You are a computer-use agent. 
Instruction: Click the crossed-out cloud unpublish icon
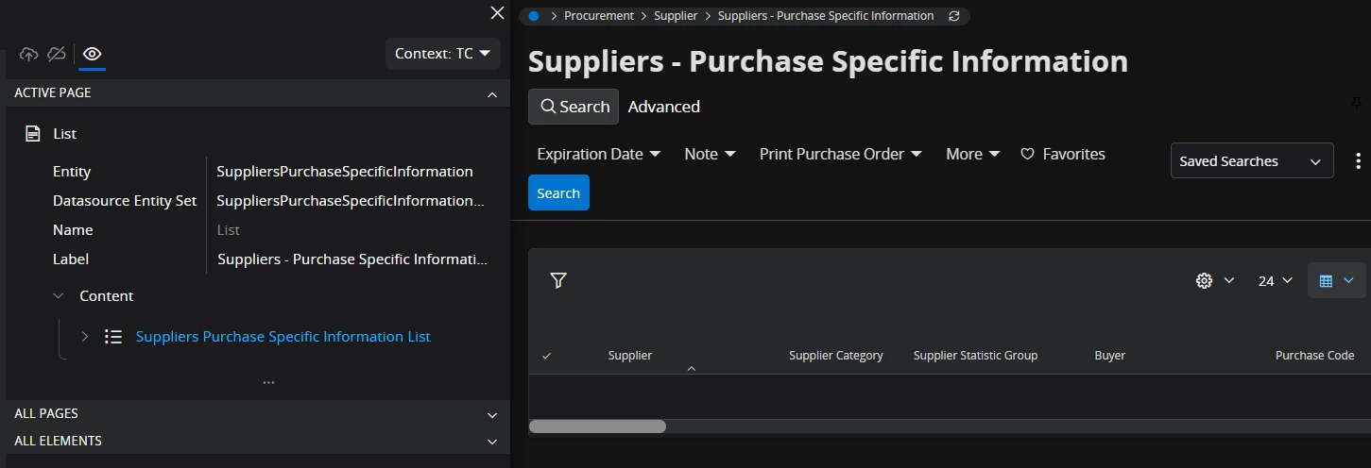[x=57, y=54]
